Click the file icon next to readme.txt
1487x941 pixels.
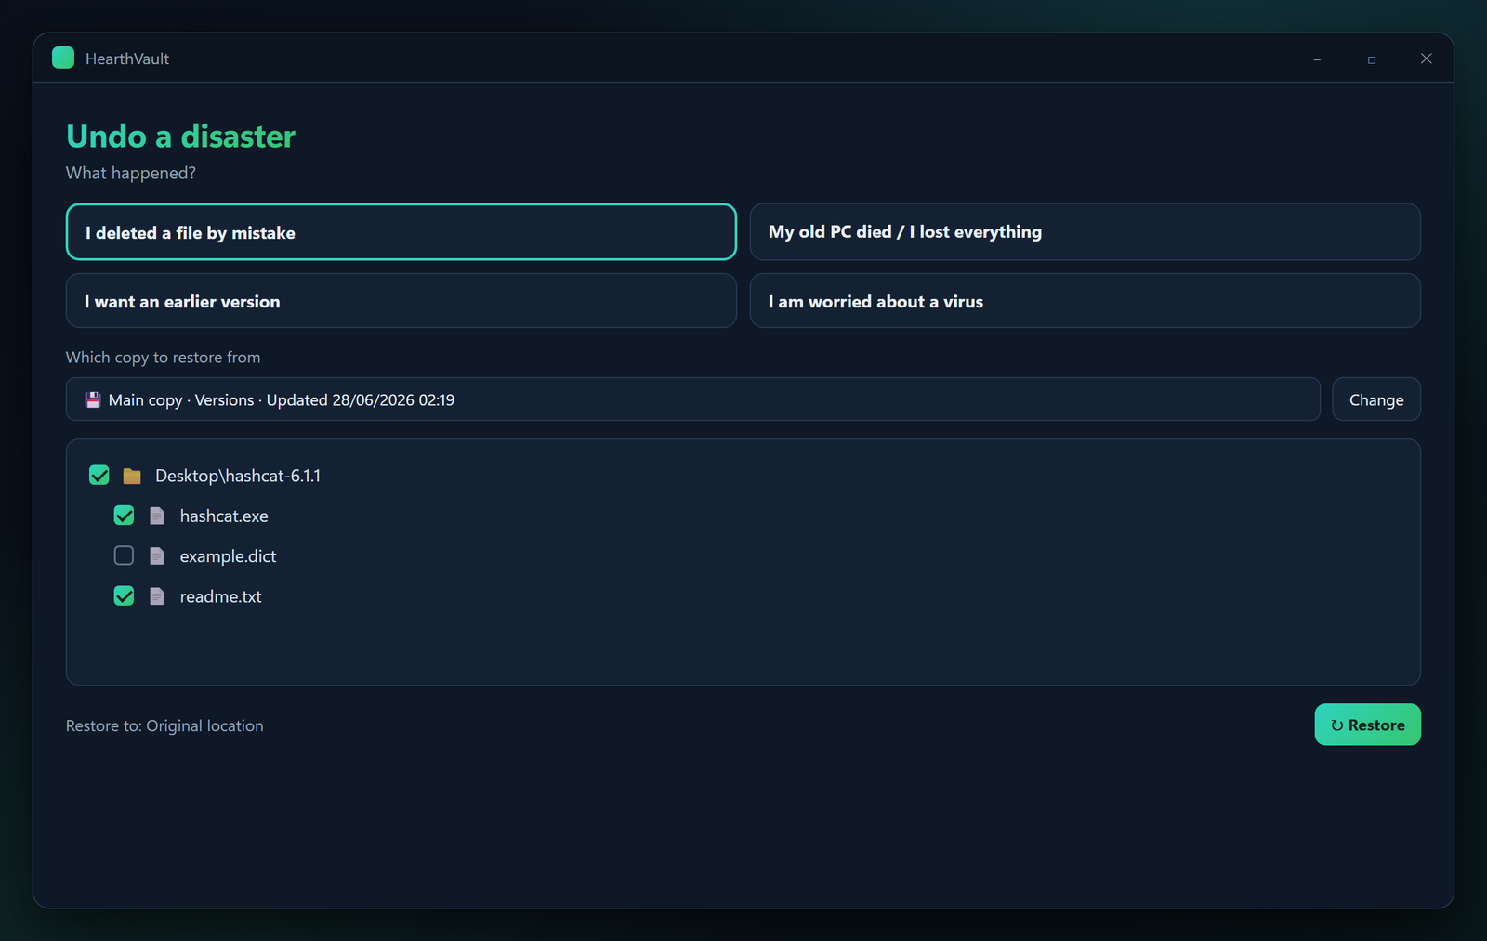(157, 596)
